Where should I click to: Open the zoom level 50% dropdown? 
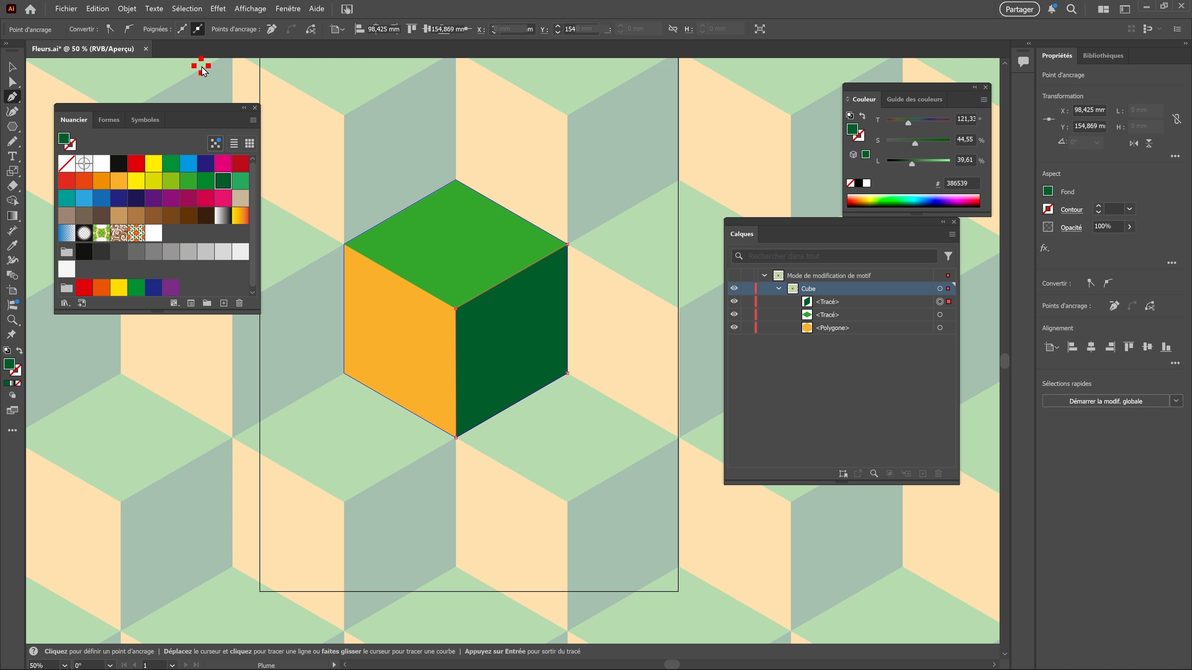point(64,665)
